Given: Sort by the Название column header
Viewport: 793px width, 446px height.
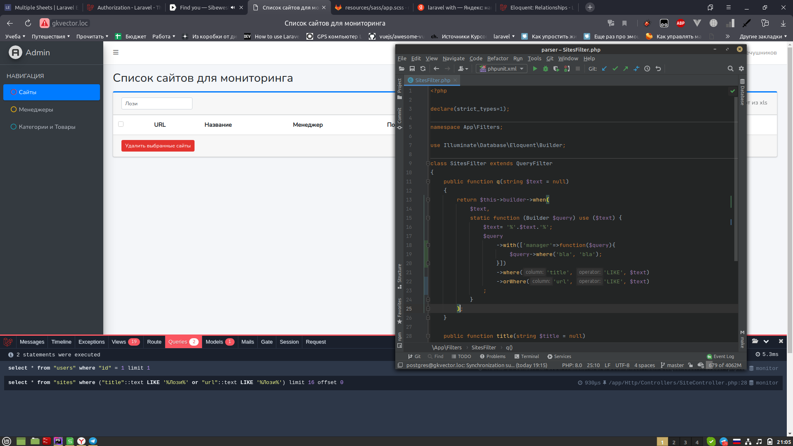Looking at the screenshot, I should point(218,125).
